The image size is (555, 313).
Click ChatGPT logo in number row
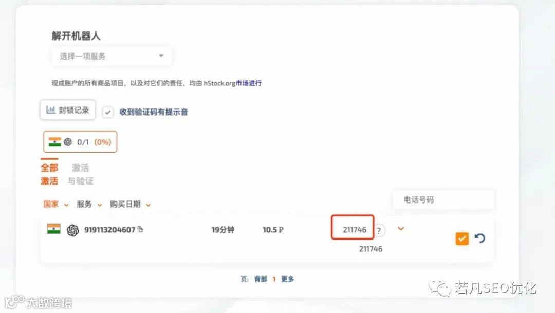73,230
